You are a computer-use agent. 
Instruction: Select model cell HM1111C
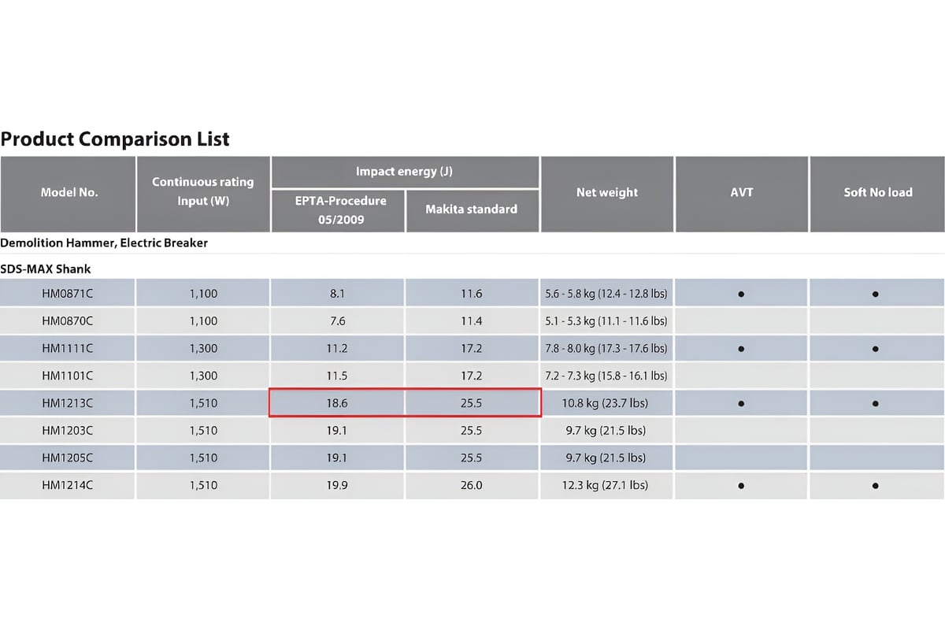68,348
